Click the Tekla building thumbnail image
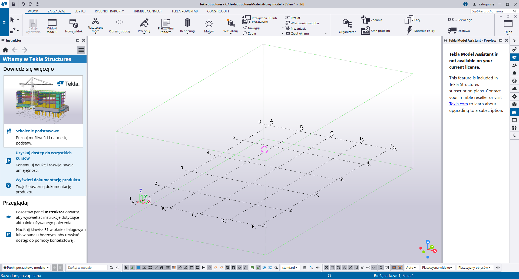Image resolution: width=519 pixels, height=279 pixels. pos(43,100)
